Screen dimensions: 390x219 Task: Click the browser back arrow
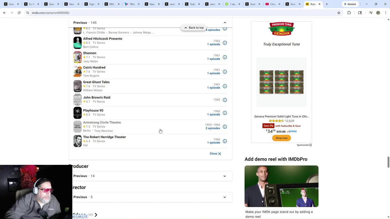[x=5, y=13]
